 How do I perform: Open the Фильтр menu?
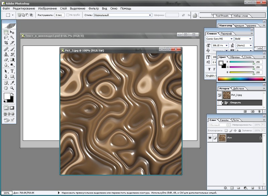tap(93, 8)
